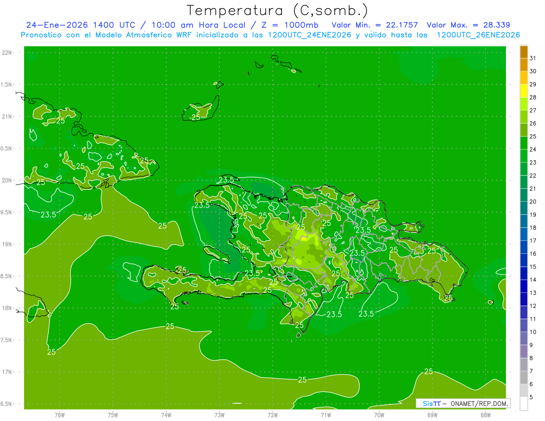Click the title "Temperatura (C,somb.)"
The image size is (545, 421).
click(277, 10)
